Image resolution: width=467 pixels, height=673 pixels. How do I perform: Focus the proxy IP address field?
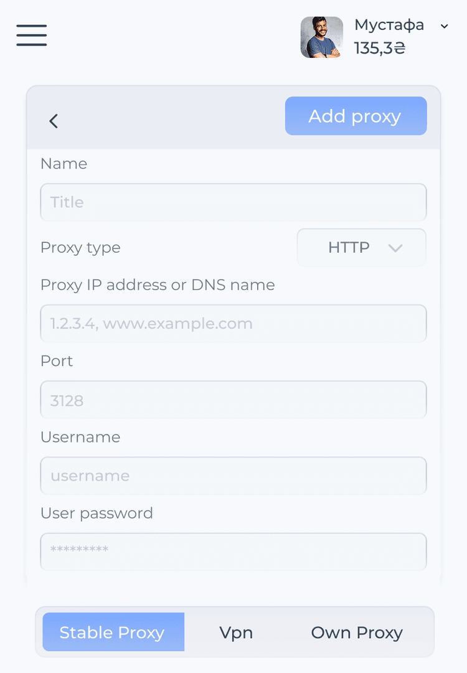click(233, 323)
